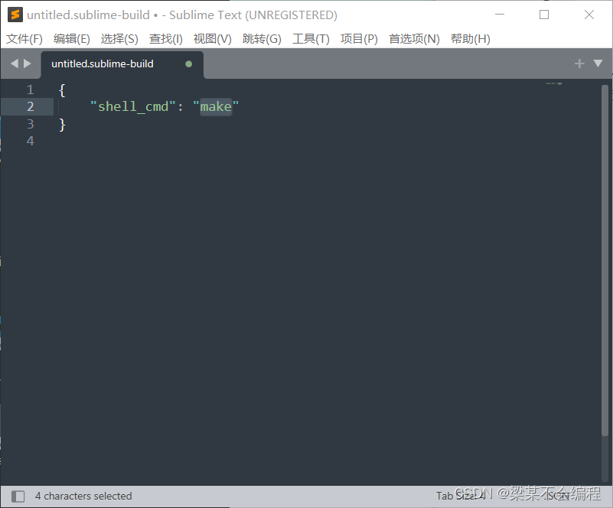
Task: Open the 视图(V) menu
Action: [x=212, y=39]
